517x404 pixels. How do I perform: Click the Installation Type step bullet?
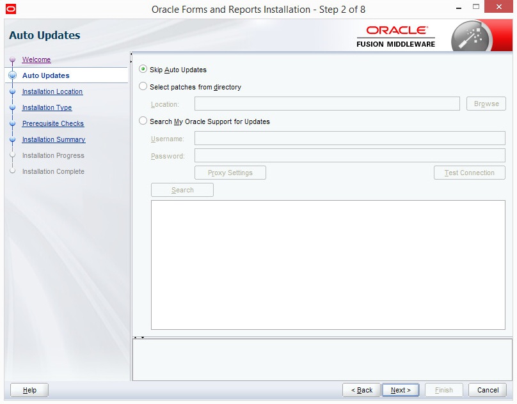click(x=13, y=107)
